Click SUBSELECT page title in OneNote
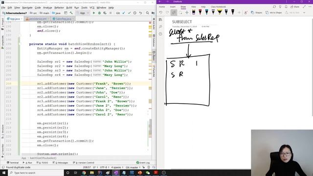Image resolution: width=313 pixels, height=176 pixels. (182, 22)
